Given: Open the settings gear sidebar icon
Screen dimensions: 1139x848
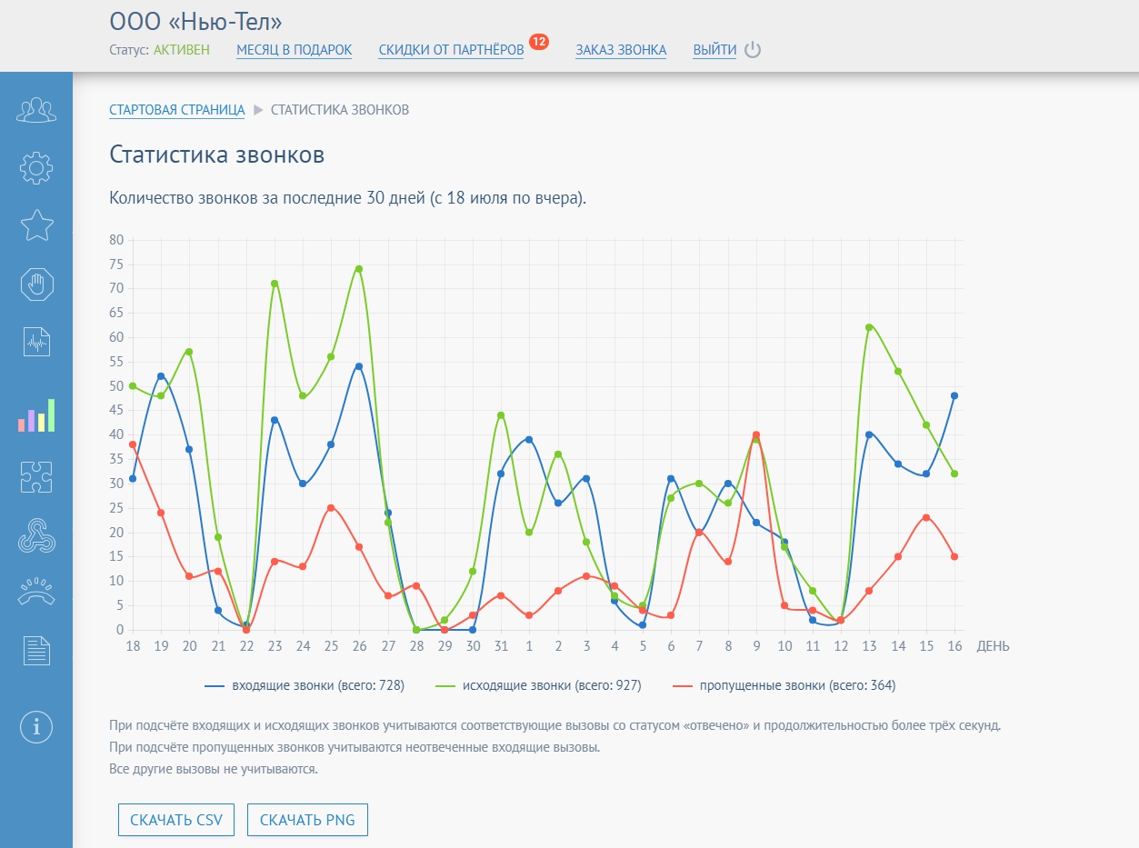Looking at the screenshot, I should (x=36, y=167).
